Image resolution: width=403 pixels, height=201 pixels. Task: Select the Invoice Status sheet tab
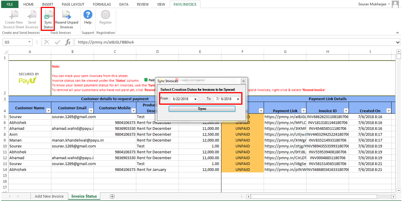click(x=84, y=196)
